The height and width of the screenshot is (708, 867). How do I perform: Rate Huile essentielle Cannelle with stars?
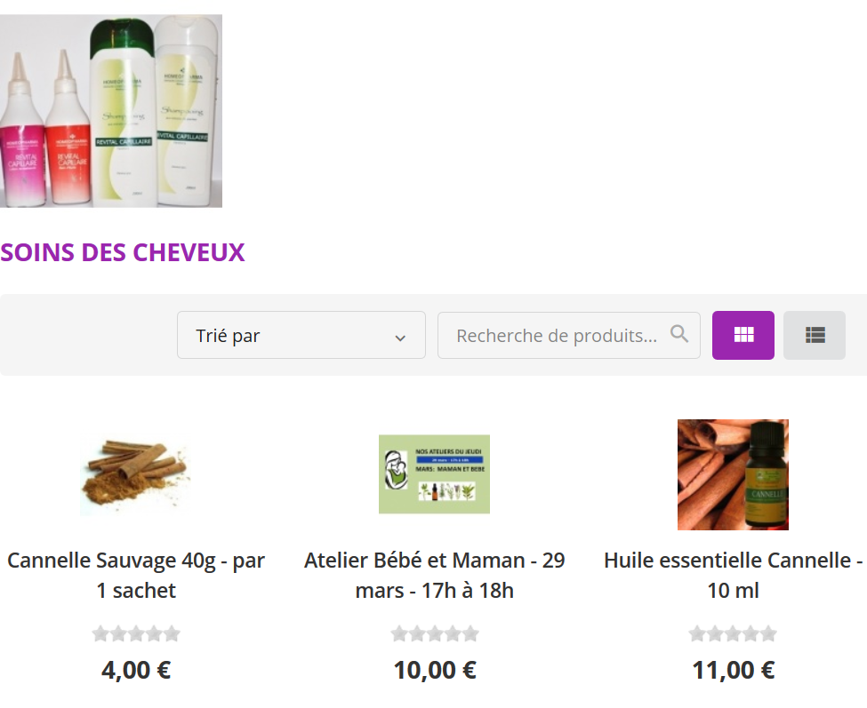point(734,633)
